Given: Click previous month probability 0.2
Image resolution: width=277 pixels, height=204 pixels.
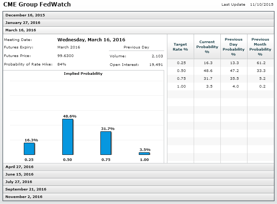Looking at the screenshot, I should pyautogui.click(x=262, y=87).
